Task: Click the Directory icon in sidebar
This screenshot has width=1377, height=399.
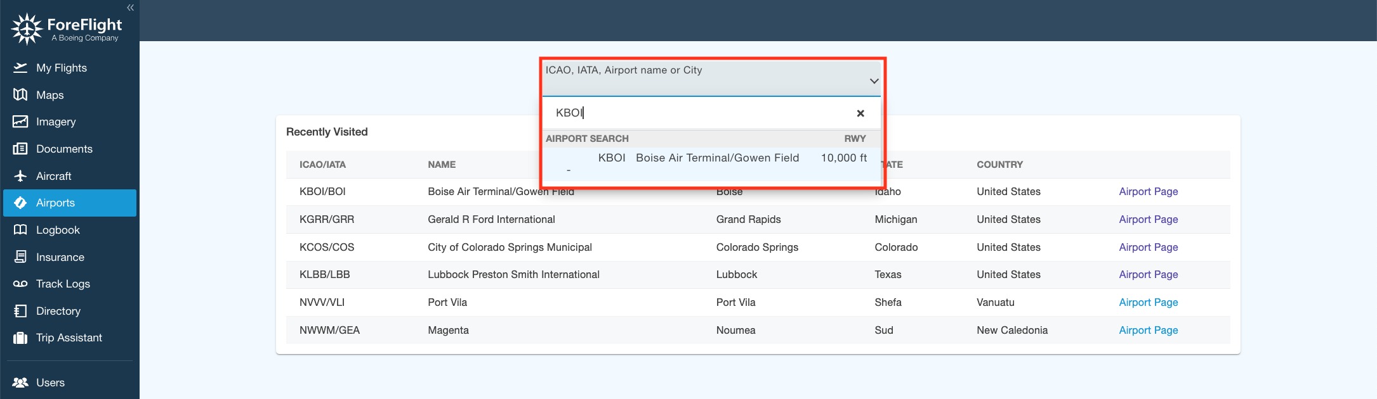Action: coord(20,311)
